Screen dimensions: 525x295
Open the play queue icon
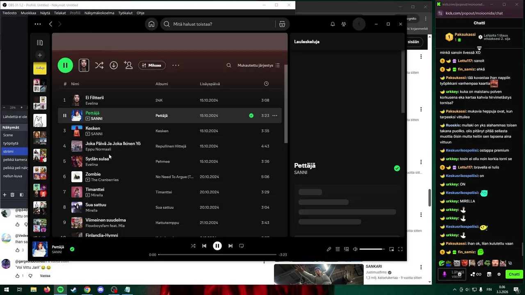pos(338,249)
